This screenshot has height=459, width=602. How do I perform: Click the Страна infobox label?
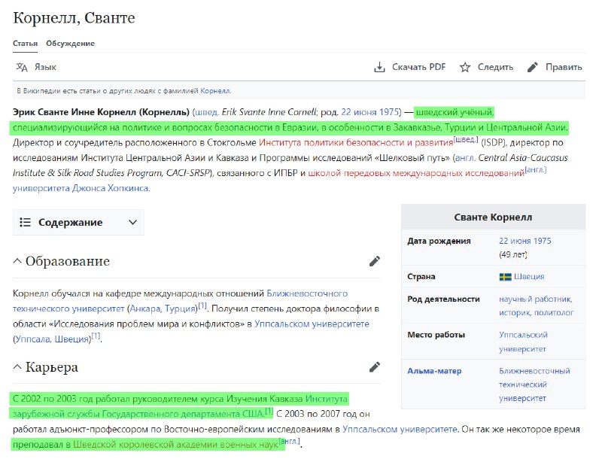click(421, 277)
